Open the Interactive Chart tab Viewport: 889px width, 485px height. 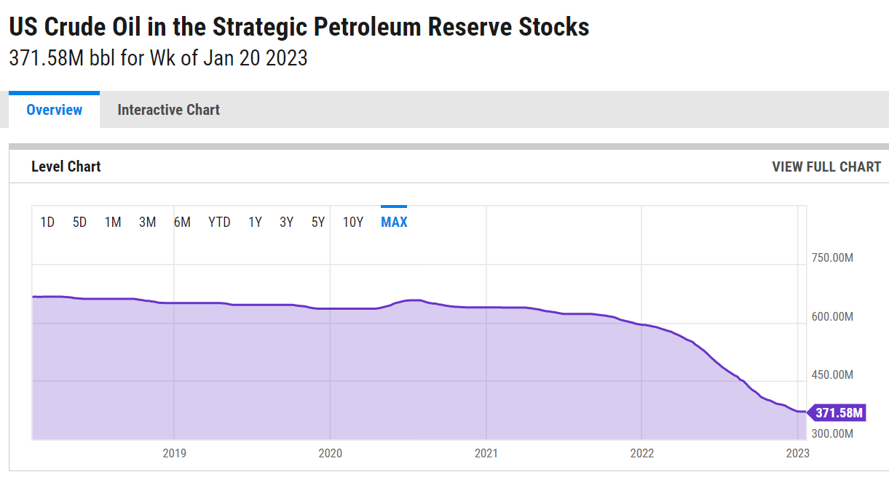point(168,110)
